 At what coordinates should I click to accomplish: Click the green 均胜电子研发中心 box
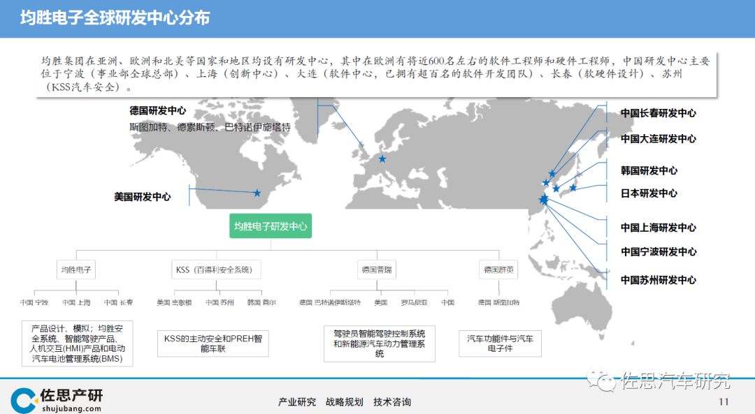[x=271, y=226]
